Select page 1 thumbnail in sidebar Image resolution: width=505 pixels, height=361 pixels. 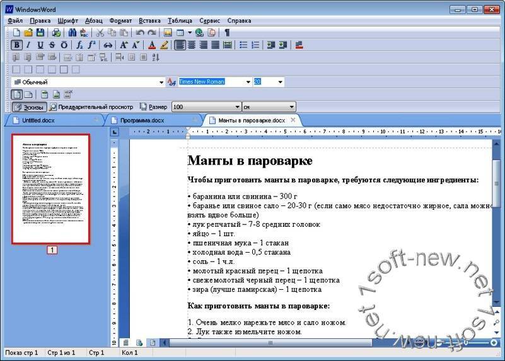tap(51, 189)
